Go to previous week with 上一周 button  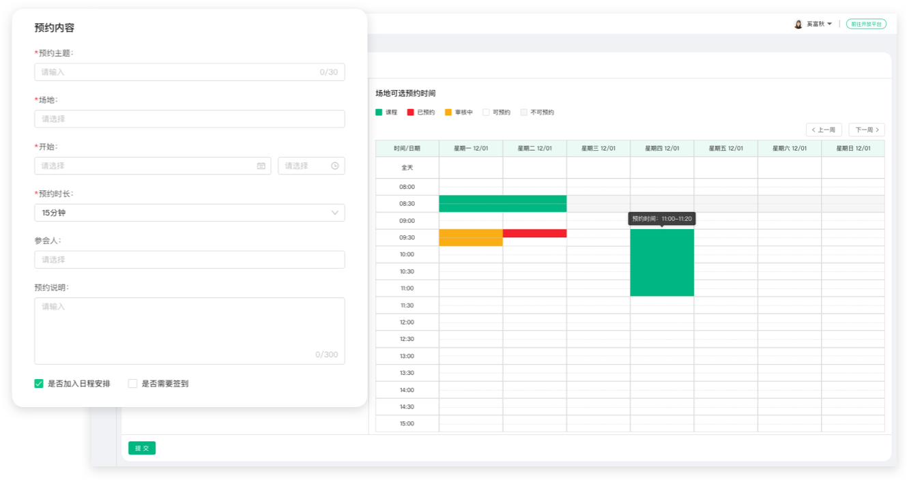(824, 130)
